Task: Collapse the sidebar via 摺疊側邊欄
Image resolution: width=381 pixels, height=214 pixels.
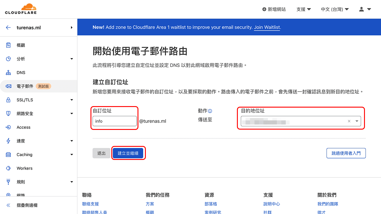Action: click(x=8, y=205)
